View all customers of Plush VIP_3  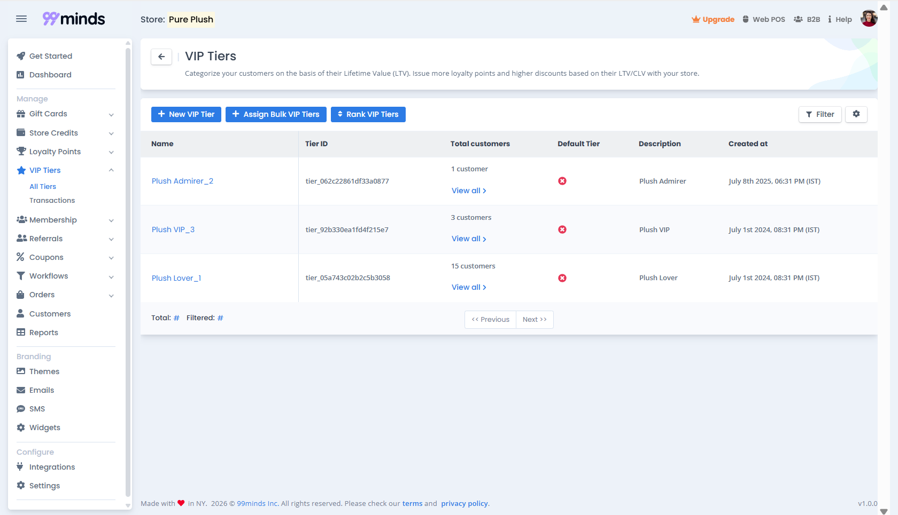point(469,239)
